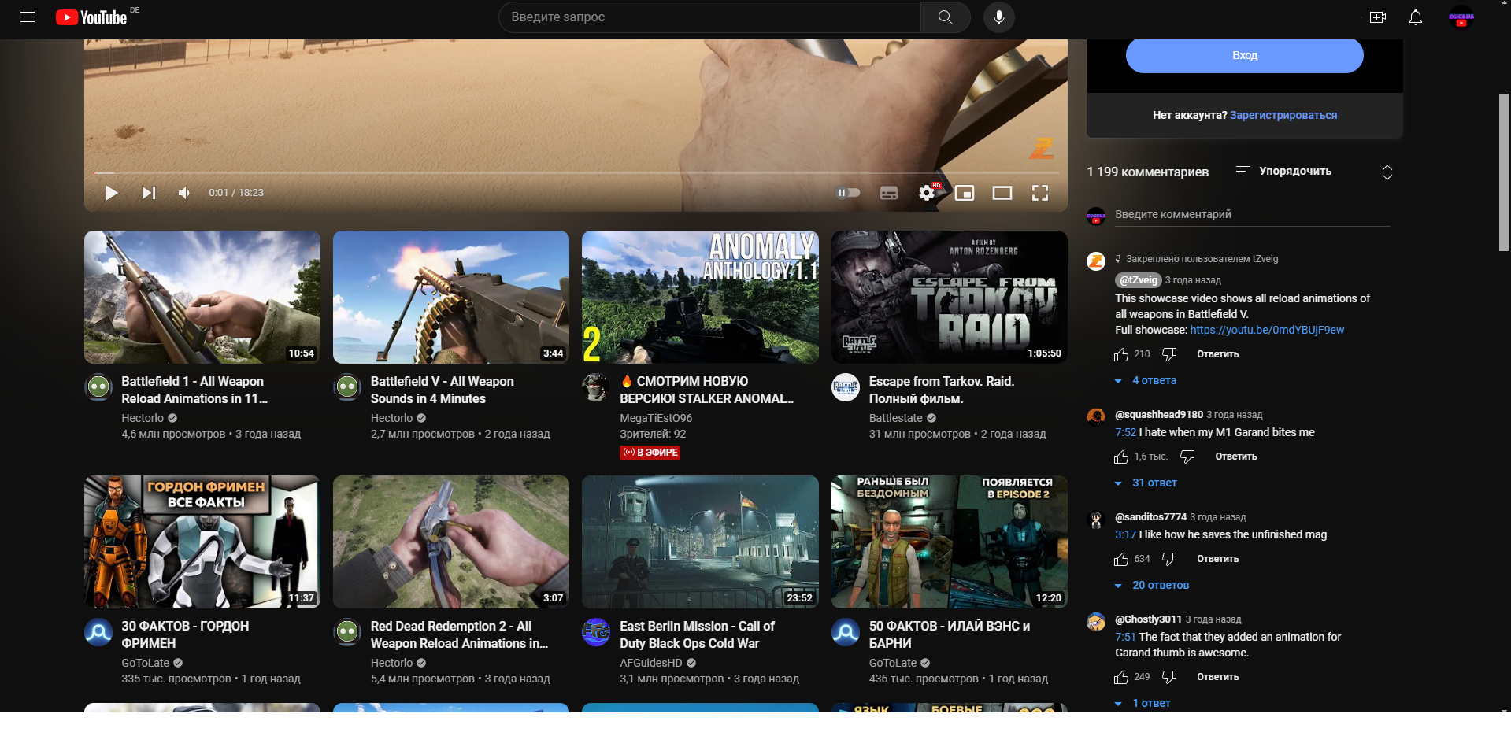This screenshot has width=1511, height=736.
Task: Open the Упорядочить sort dropdown
Action: (1283, 171)
